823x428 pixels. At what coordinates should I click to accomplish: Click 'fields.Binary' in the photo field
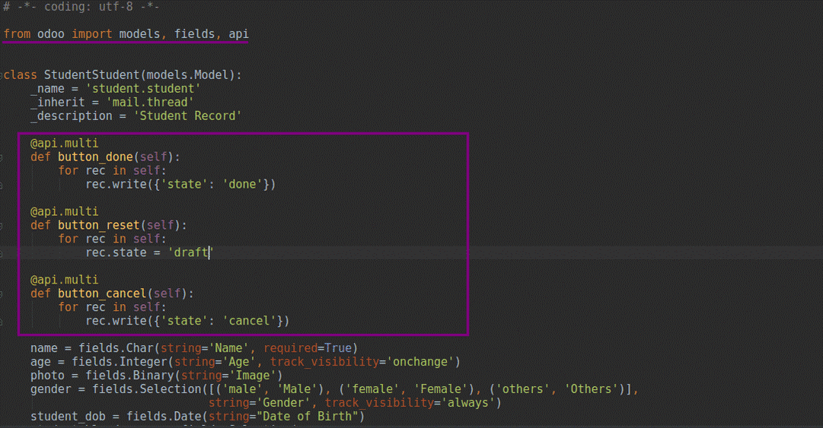tap(129, 375)
